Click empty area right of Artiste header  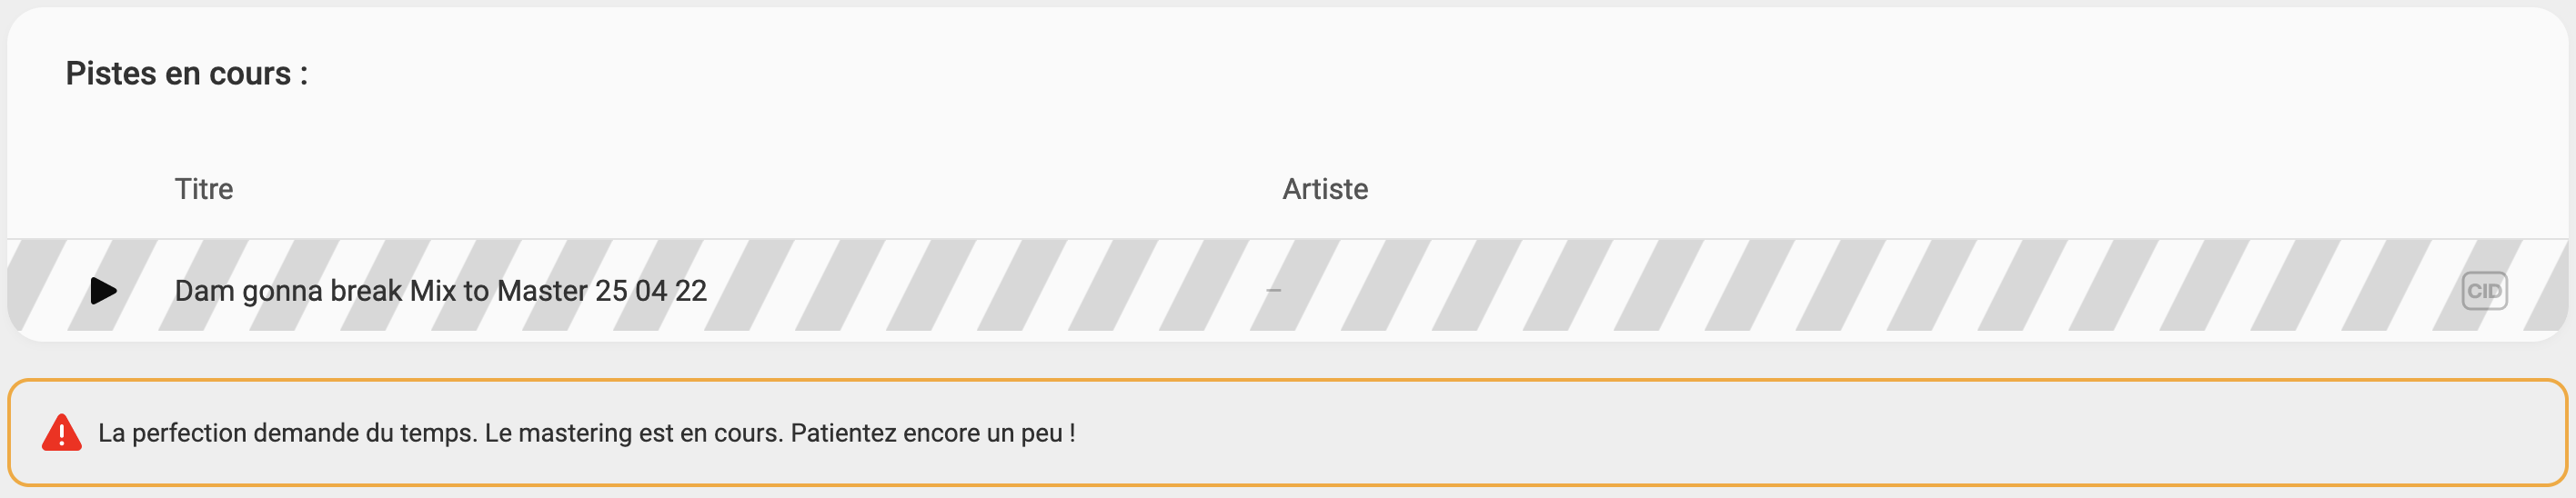tap(1900, 189)
